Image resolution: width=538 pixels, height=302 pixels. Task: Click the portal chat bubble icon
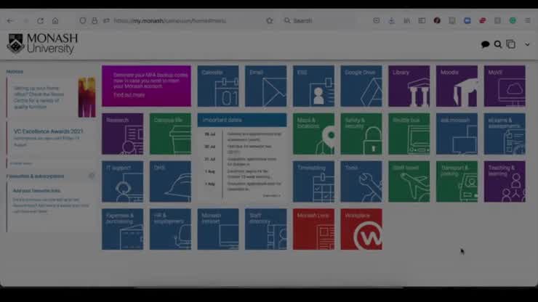pos(485,44)
